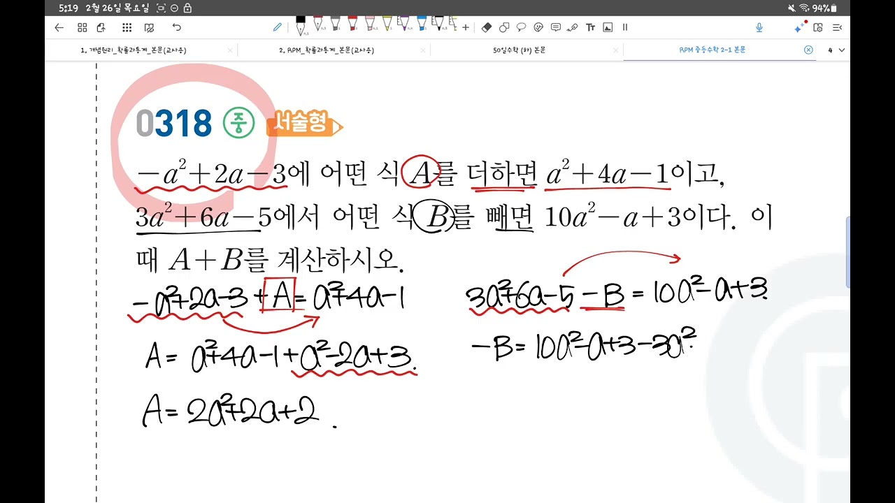Select the blue pen
The height and width of the screenshot is (503, 895).
click(x=422, y=24)
